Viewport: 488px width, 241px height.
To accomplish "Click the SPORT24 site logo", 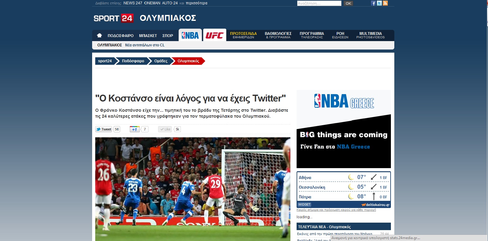I will click(x=114, y=18).
